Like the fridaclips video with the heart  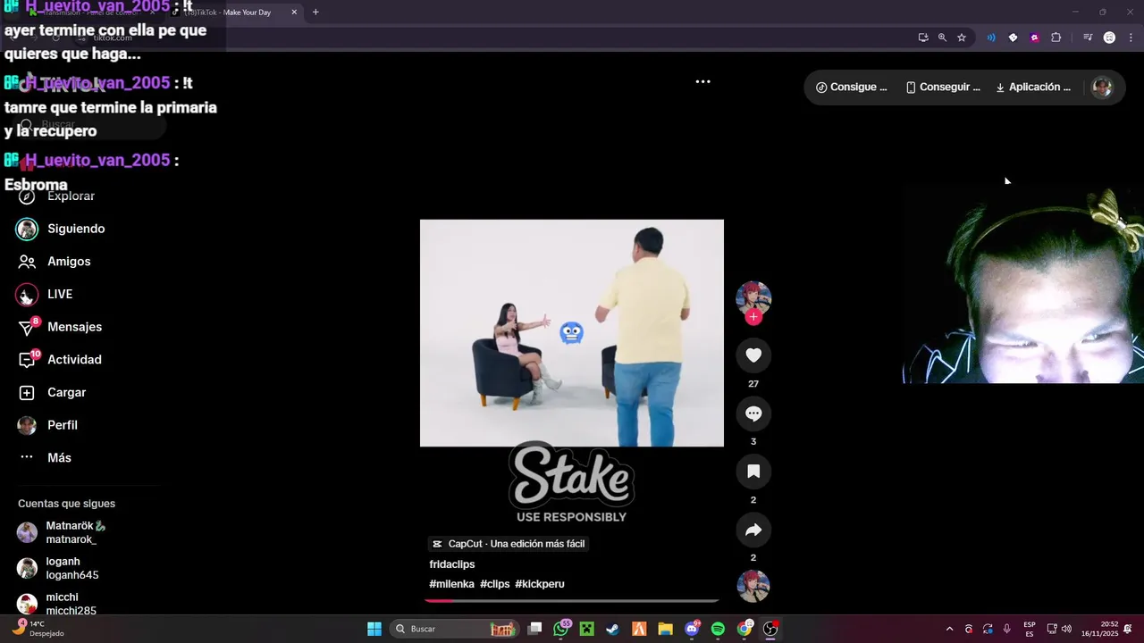(x=753, y=355)
